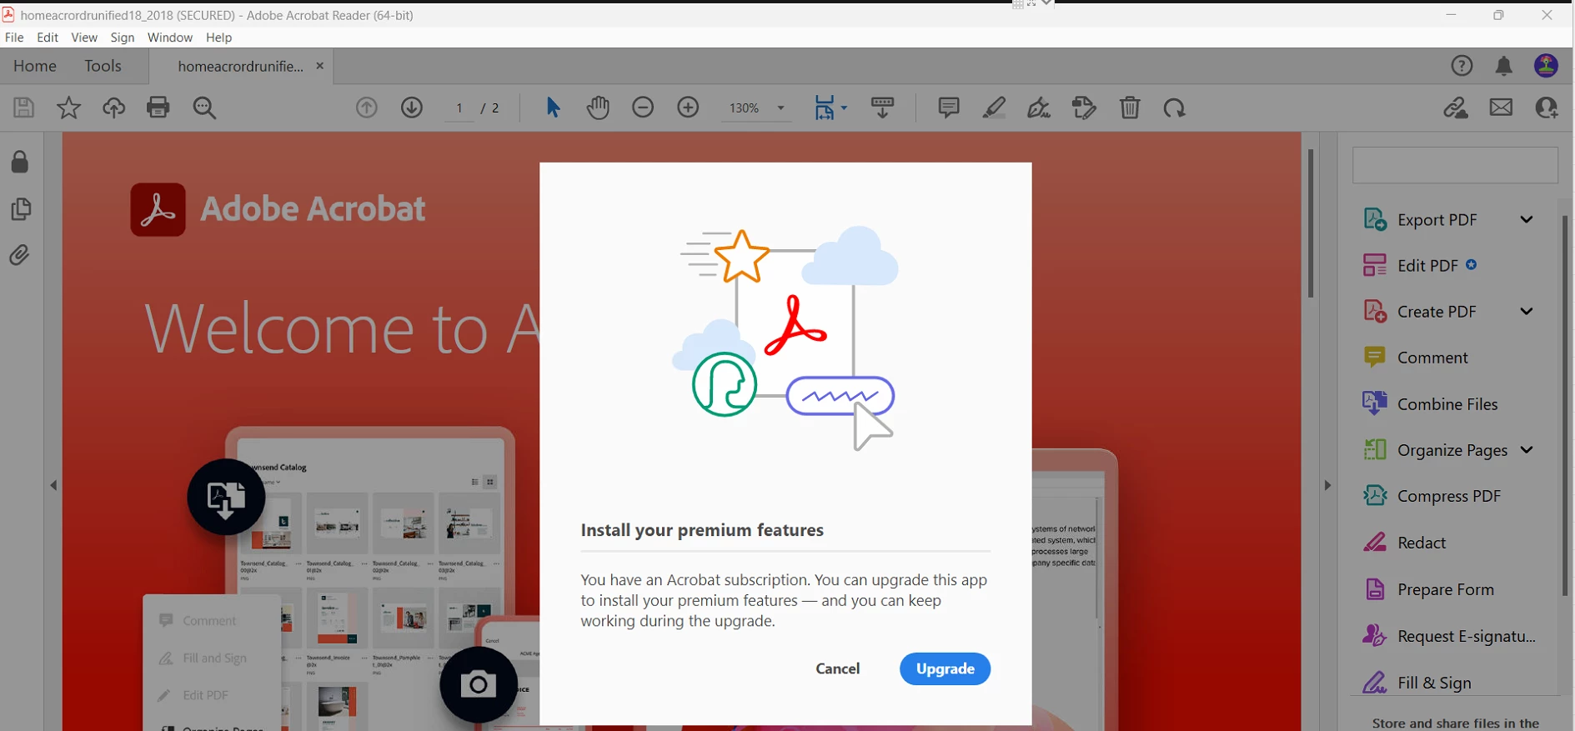Click the invite people share icon
1575x731 pixels.
pyautogui.click(x=1547, y=108)
